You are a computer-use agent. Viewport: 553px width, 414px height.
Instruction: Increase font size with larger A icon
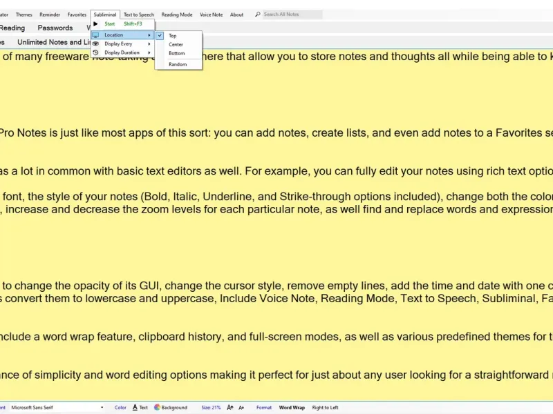(230, 407)
